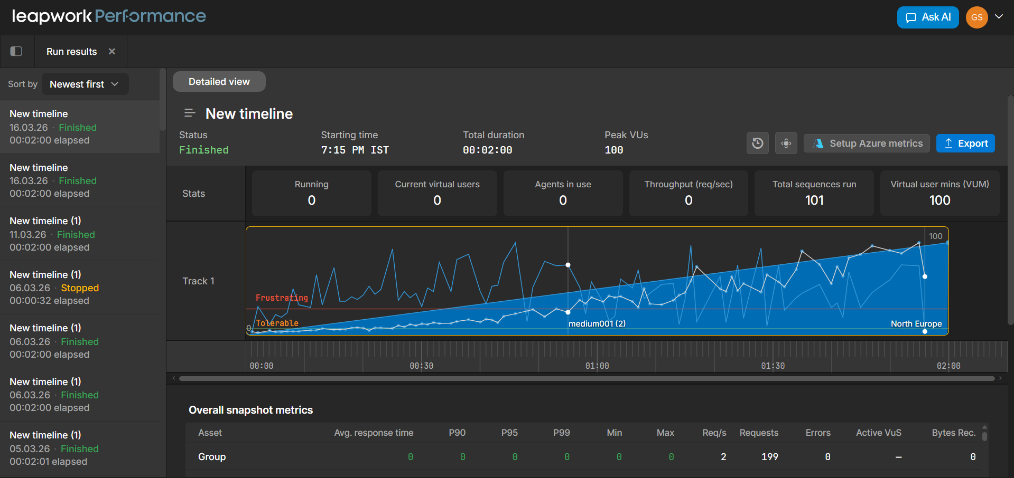Switch to the Run results tab
1014x478 pixels.
[x=71, y=52]
